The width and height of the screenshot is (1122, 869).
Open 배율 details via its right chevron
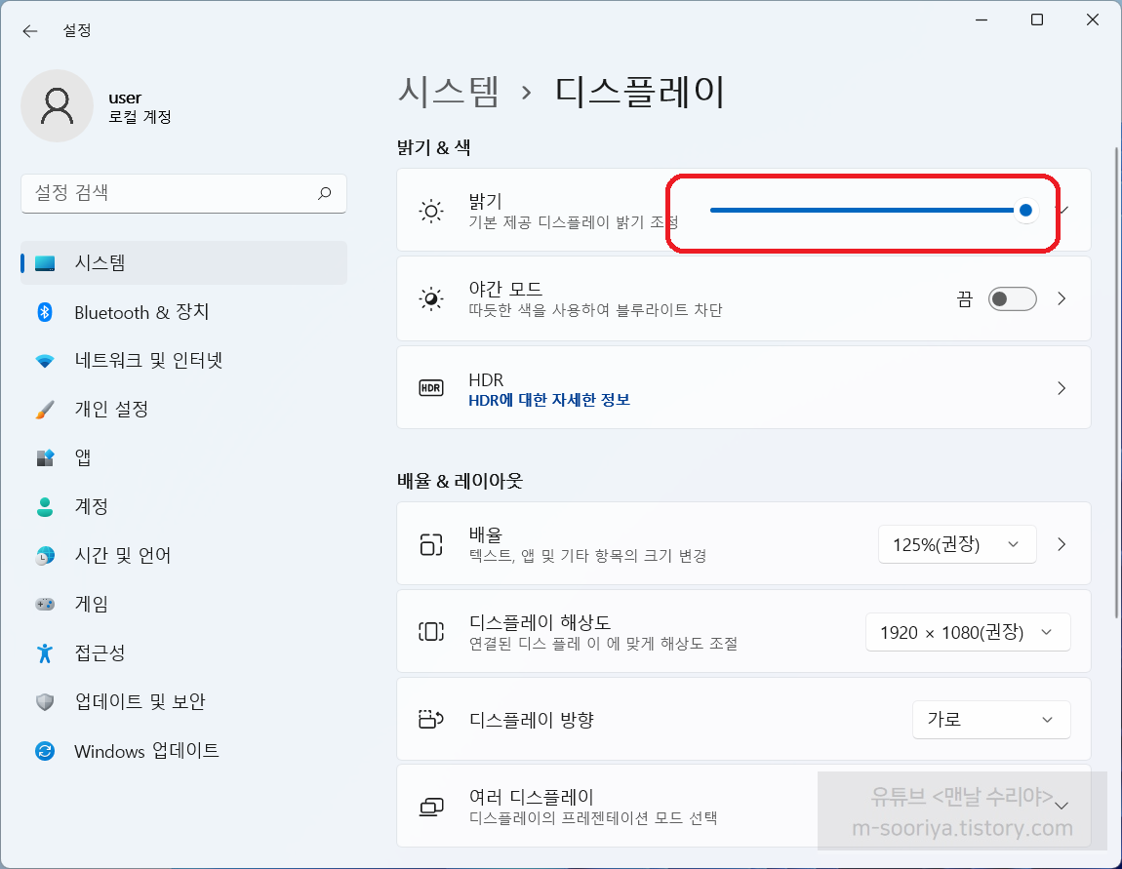pos(1062,544)
